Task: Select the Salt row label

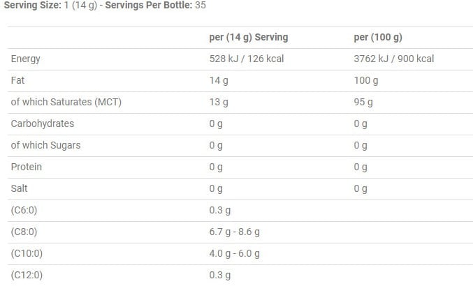Action: [20, 188]
